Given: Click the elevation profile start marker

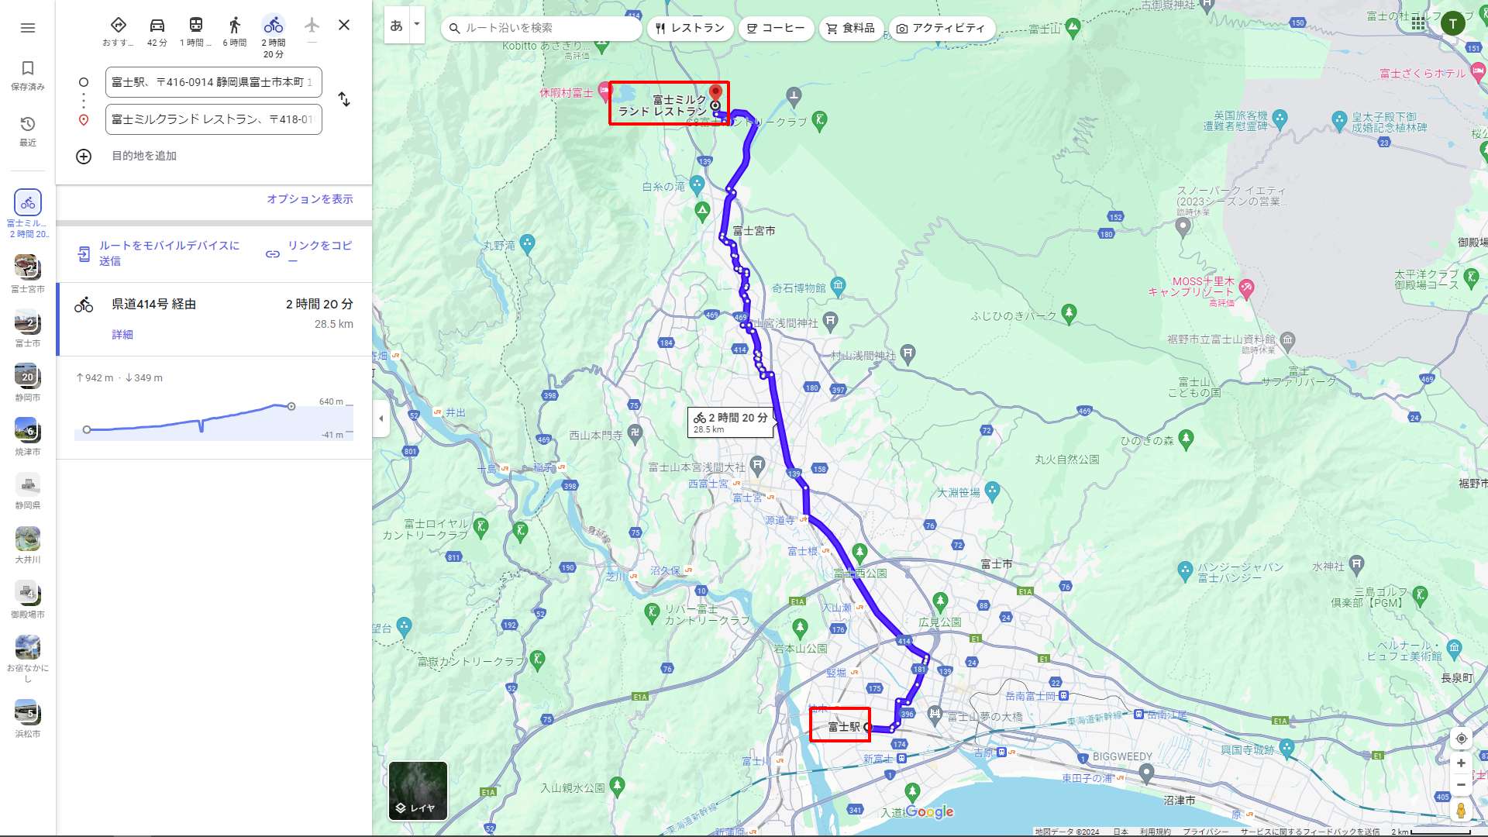Looking at the screenshot, I should click(87, 429).
